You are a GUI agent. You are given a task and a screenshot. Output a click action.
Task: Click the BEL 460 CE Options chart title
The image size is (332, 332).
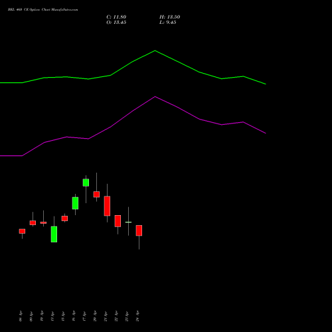[42, 9]
